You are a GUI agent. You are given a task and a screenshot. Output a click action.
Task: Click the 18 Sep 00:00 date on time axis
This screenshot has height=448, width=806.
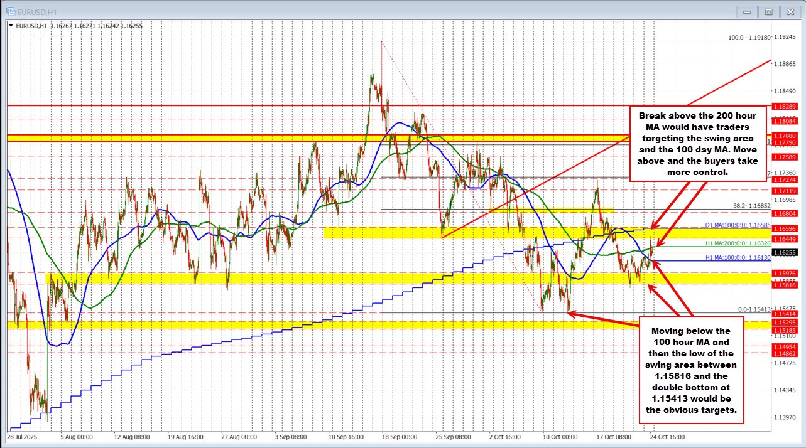tap(400, 436)
